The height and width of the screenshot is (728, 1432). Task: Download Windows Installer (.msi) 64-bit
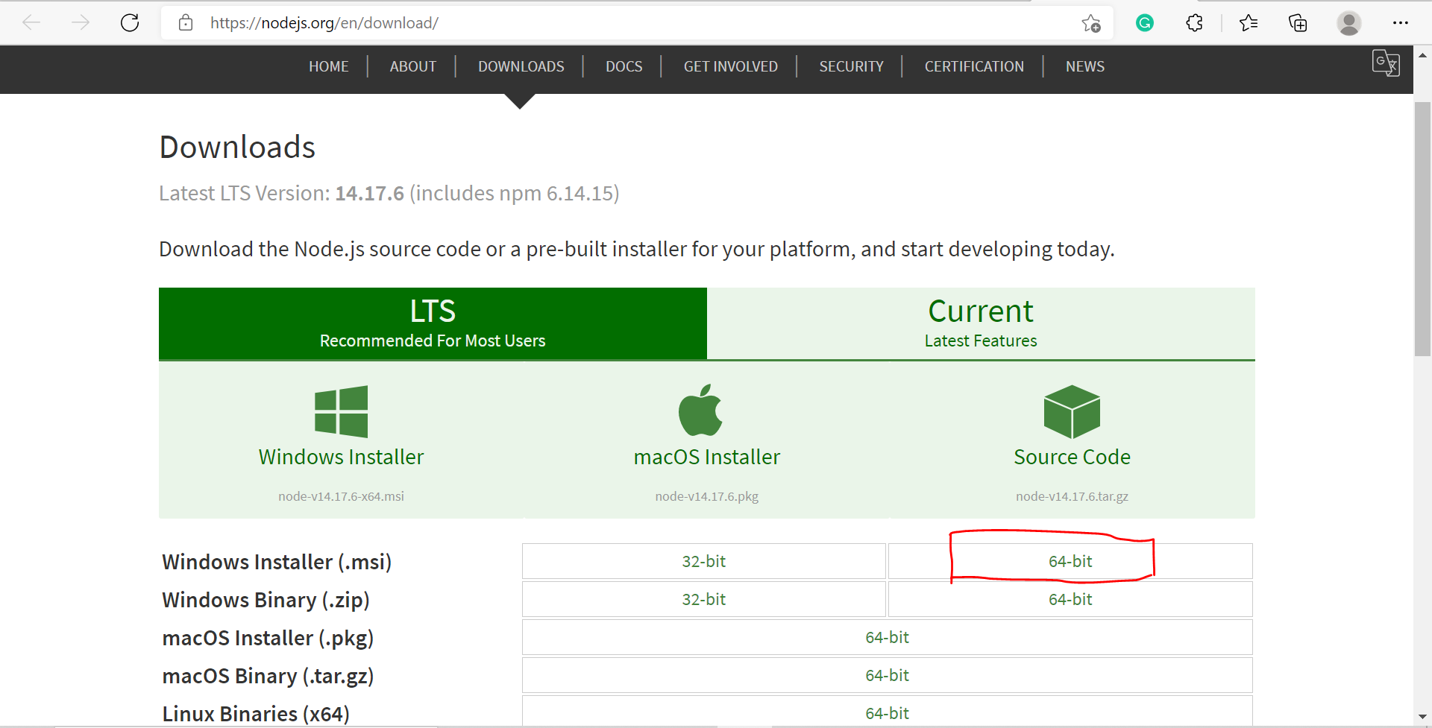[x=1070, y=561]
